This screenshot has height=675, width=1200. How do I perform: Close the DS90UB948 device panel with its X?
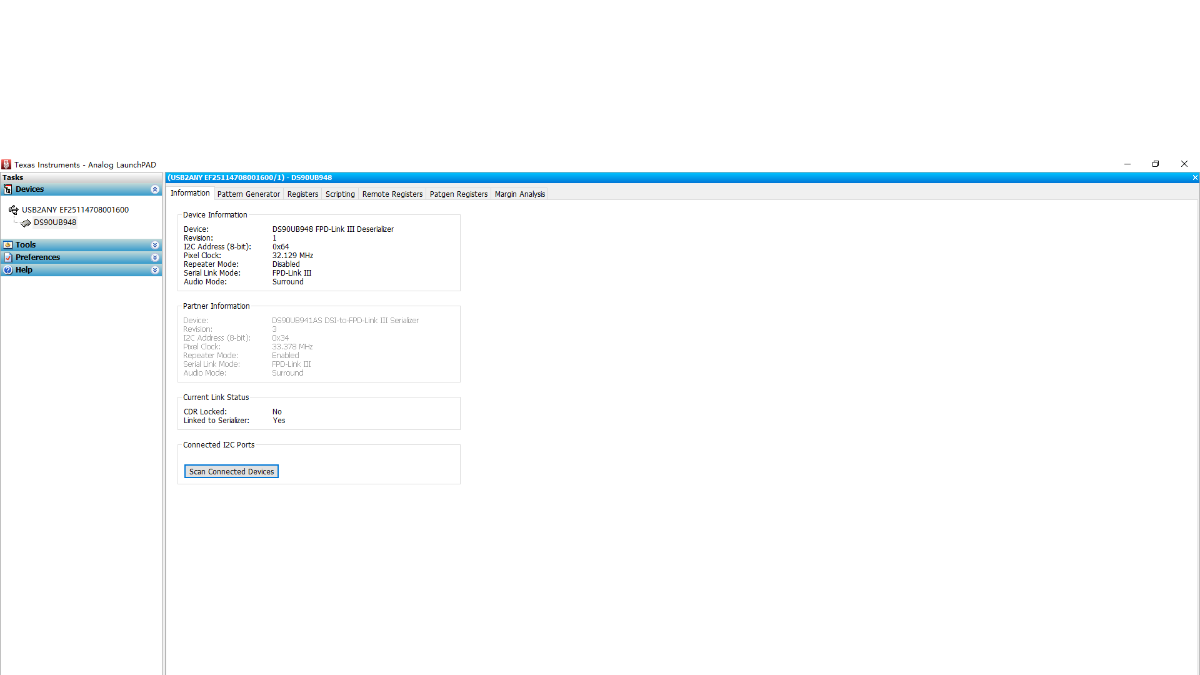[x=1195, y=178]
